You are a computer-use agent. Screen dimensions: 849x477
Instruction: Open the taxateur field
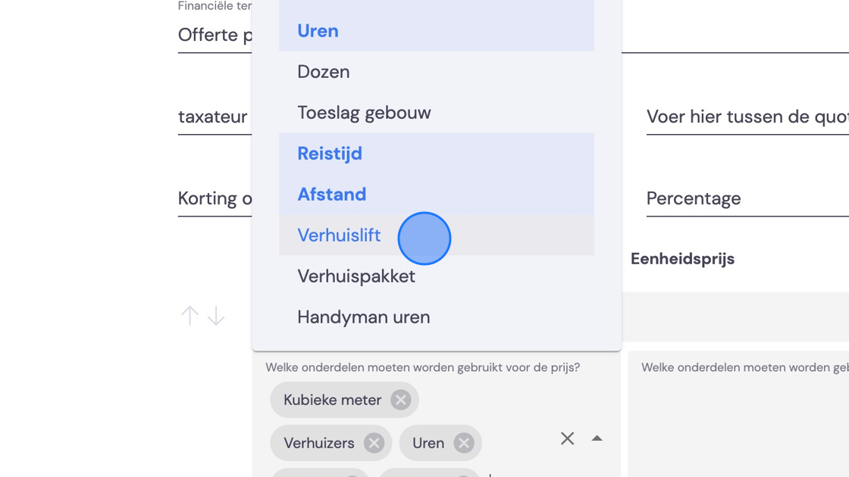click(x=215, y=117)
